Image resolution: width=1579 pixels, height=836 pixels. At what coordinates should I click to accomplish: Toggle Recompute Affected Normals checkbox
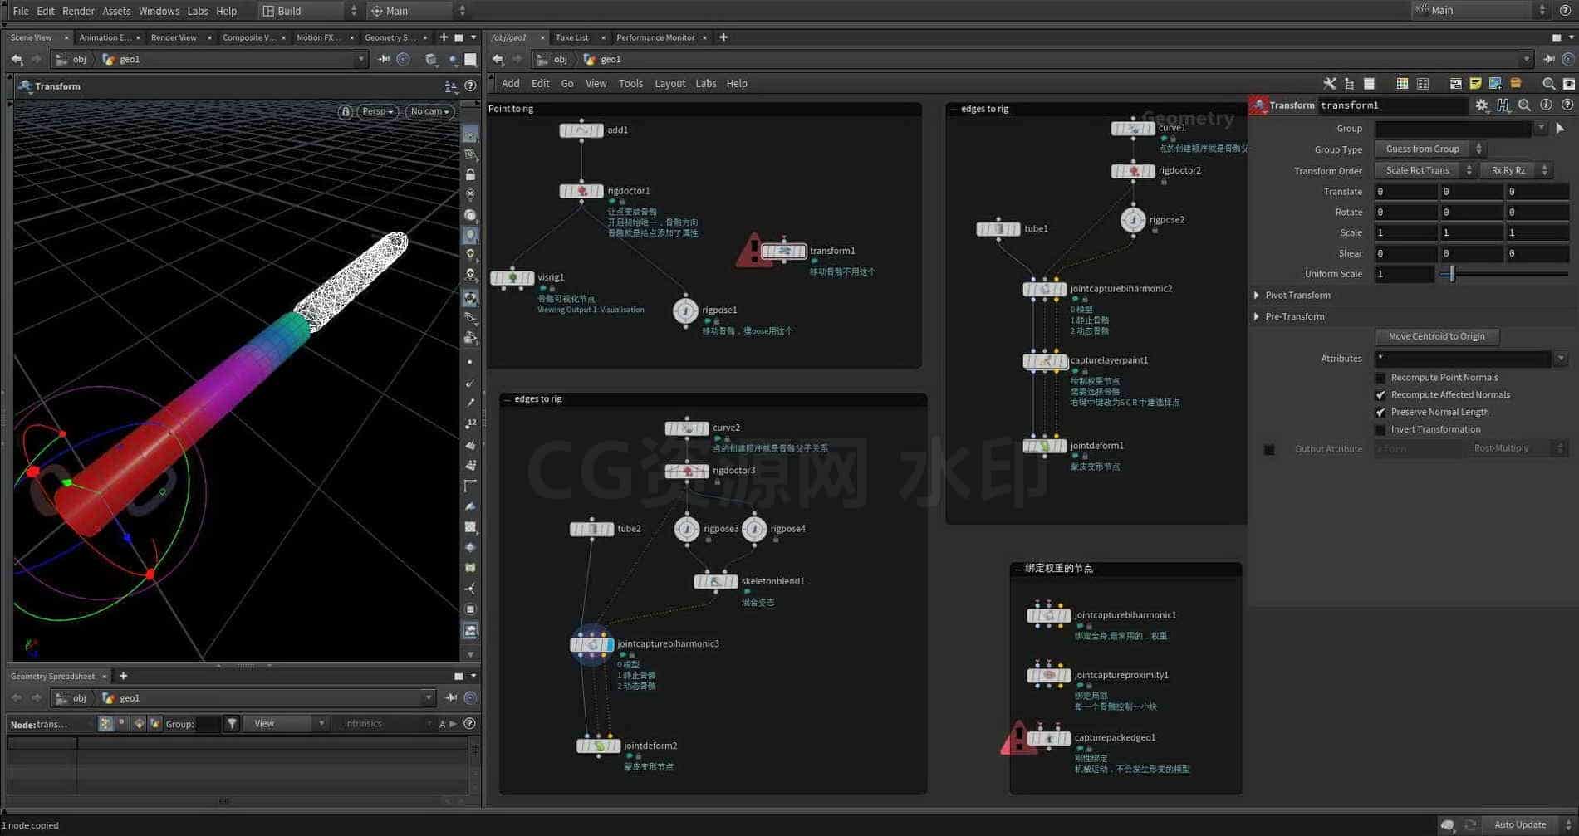click(1380, 395)
